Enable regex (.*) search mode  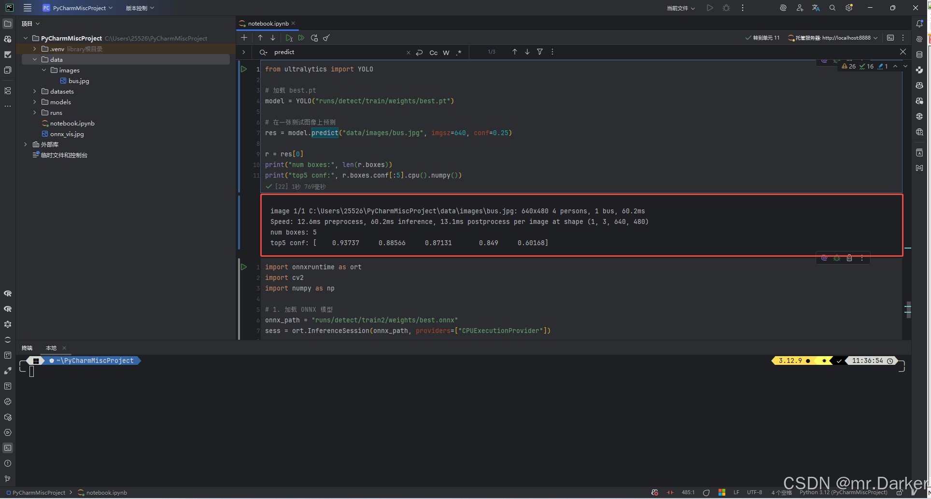tap(459, 53)
